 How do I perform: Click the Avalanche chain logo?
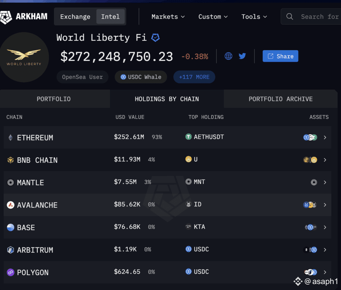tap(11, 205)
